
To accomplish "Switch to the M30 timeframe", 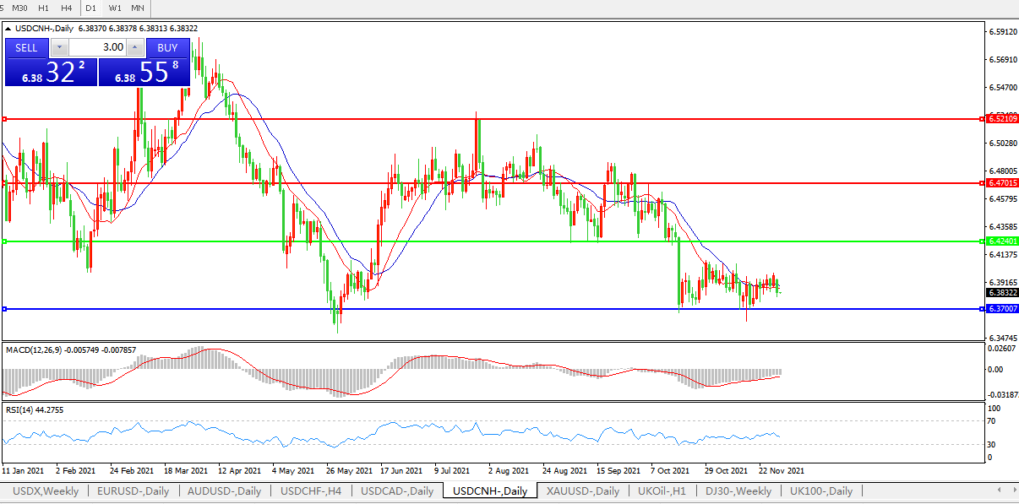I will [19, 8].
